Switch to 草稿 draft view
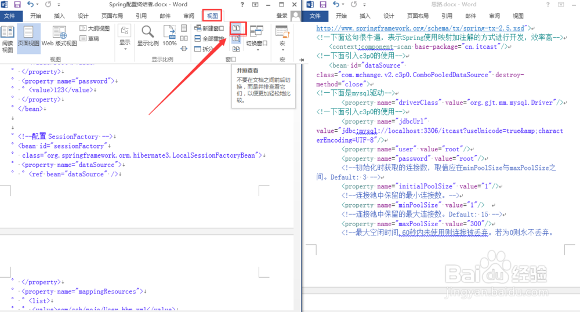Viewport: 580px width, 312px height. pos(89,38)
